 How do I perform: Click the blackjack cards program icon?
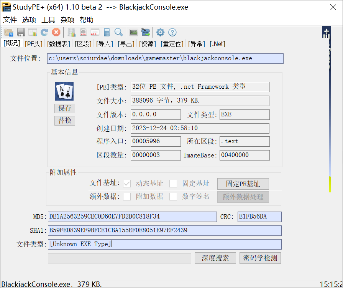coord(64,91)
